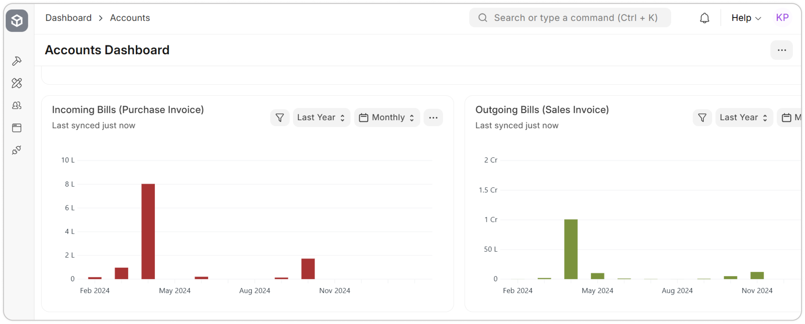The image size is (805, 324).
Task: Click the tallest red bar in Incoming Bills
Action: (148, 231)
